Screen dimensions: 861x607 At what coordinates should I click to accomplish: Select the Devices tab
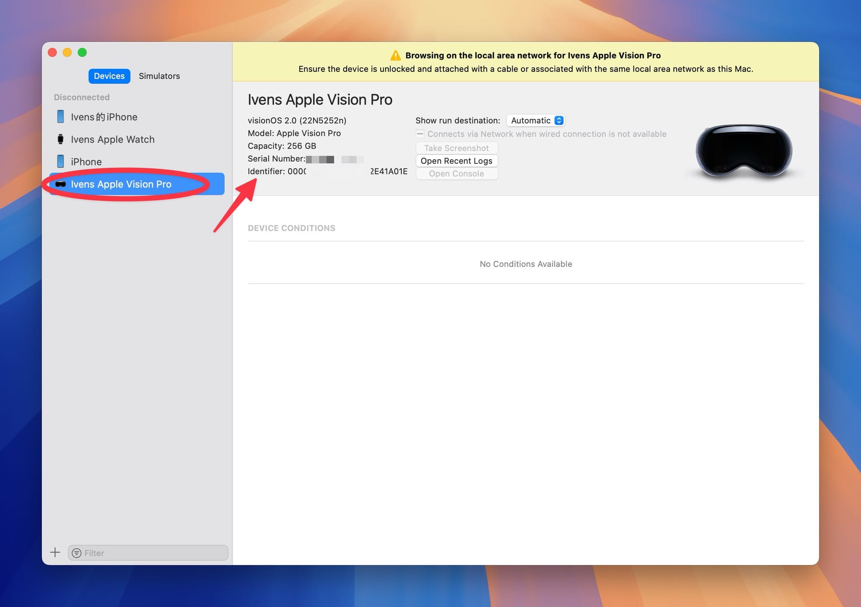coord(109,76)
